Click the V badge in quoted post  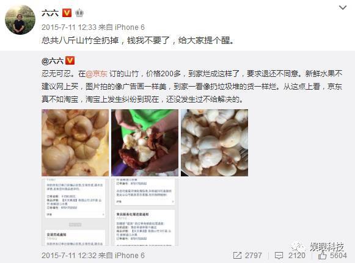70,60
